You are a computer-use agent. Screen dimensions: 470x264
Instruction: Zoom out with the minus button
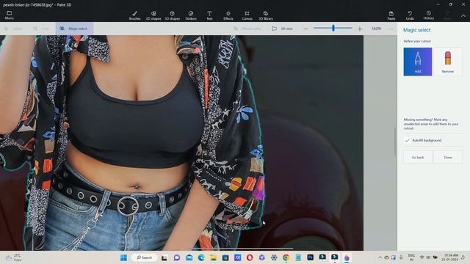point(305,29)
